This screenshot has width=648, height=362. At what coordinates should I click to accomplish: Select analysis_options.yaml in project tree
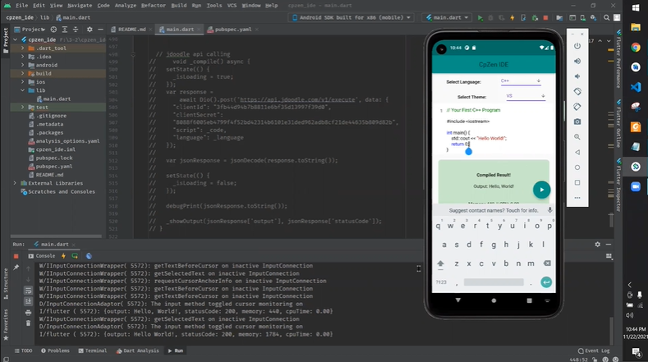pyautogui.click(x=64, y=141)
